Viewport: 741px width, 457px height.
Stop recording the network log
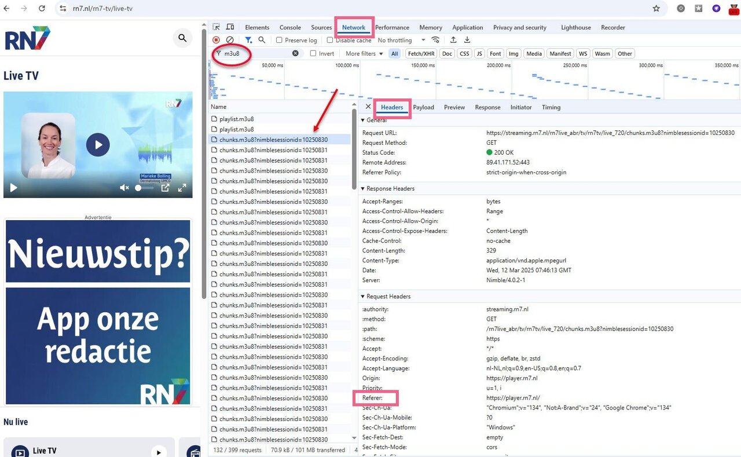click(216, 40)
